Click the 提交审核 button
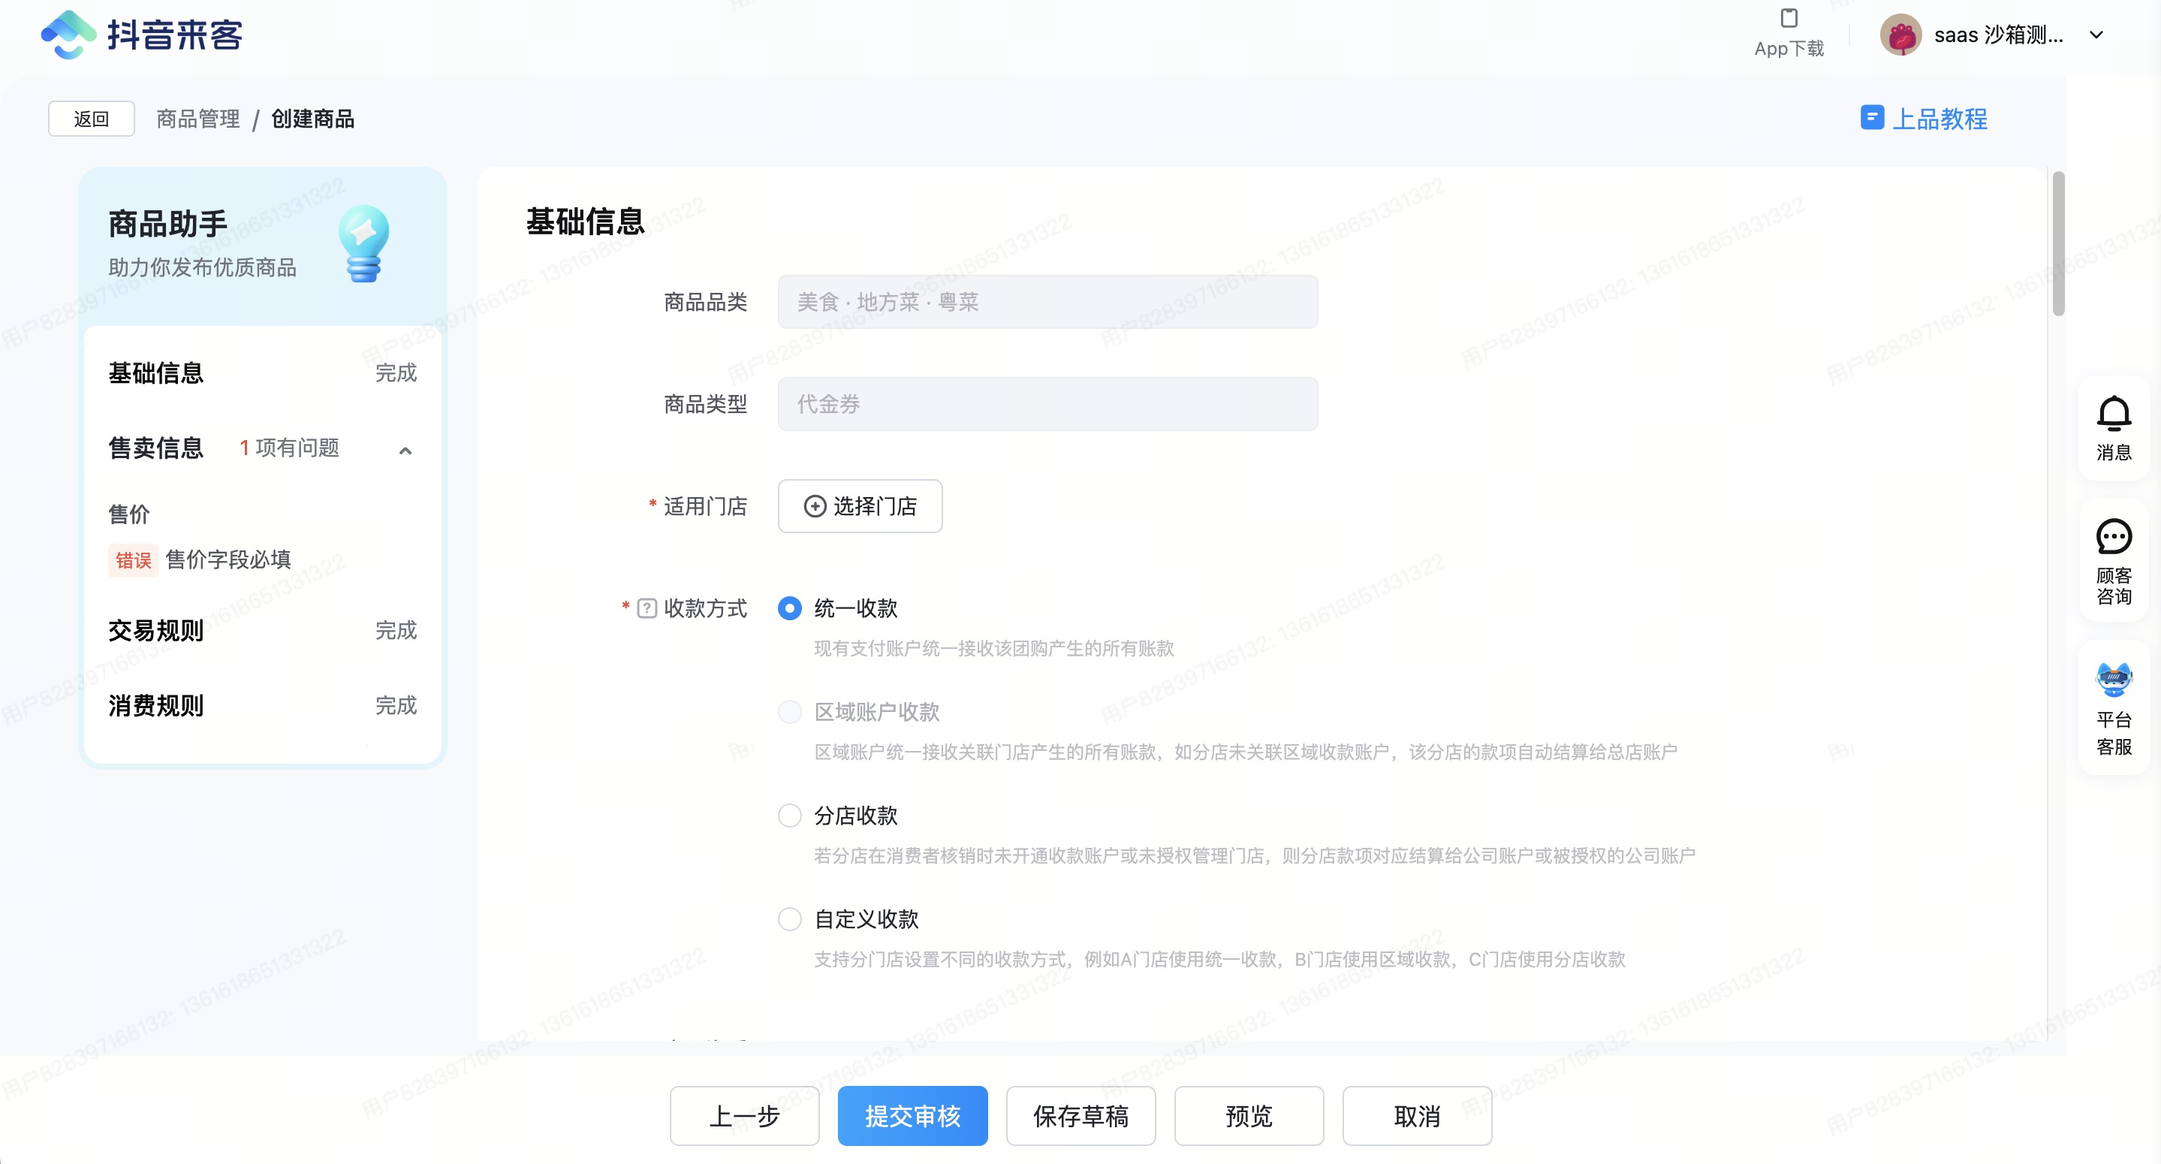Screen dimensions: 2161x1164 click(x=912, y=1115)
